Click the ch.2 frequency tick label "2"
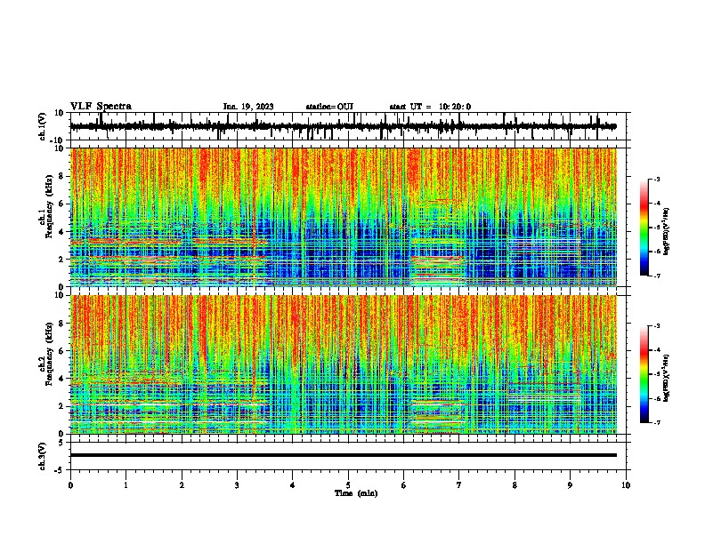This screenshot has height=544, width=705. pos(61,406)
